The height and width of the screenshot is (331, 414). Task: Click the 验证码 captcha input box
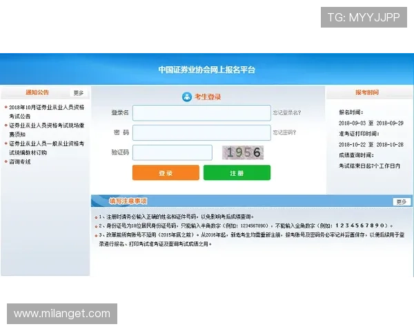click(172, 152)
